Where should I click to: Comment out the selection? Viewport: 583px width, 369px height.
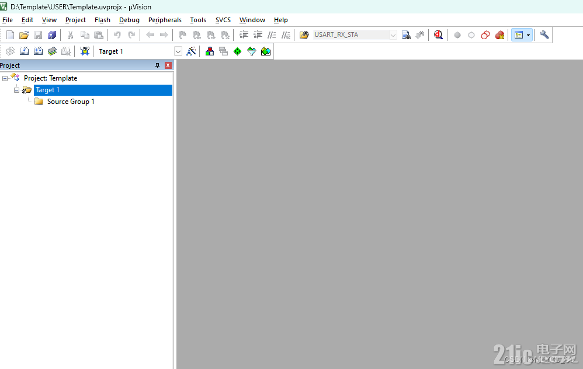coord(272,35)
